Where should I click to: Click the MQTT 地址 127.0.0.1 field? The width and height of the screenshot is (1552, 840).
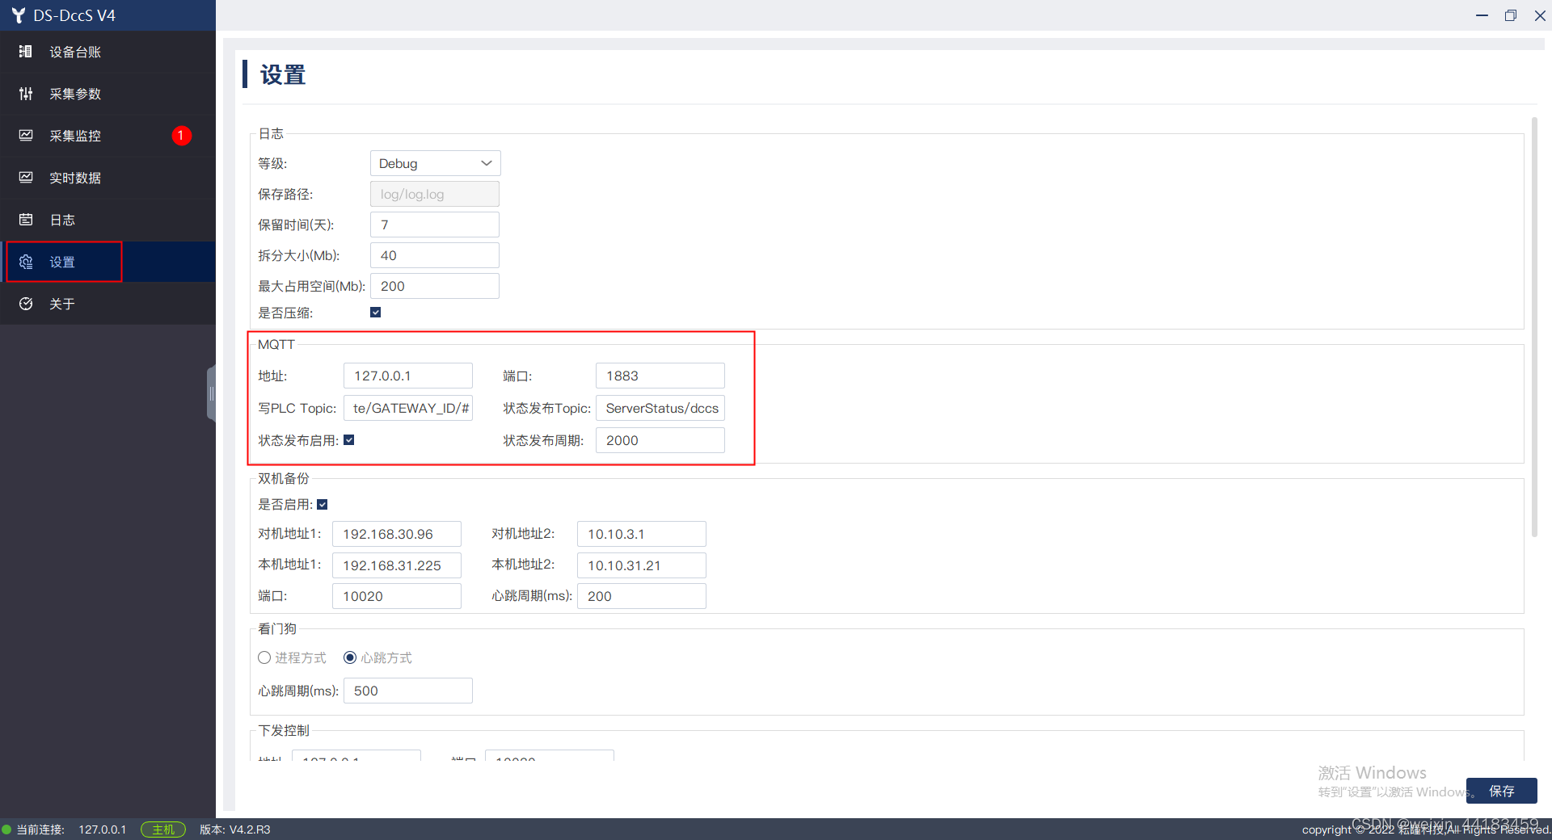pyautogui.click(x=408, y=376)
